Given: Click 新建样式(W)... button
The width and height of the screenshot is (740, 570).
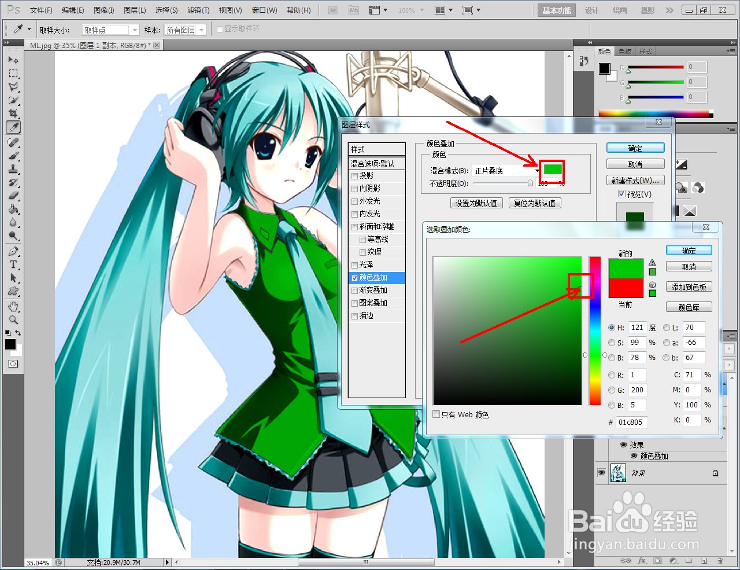Looking at the screenshot, I should pyautogui.click(x=635, y=181).
